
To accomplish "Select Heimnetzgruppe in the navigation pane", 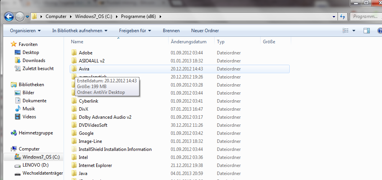I will pos(36,133).
